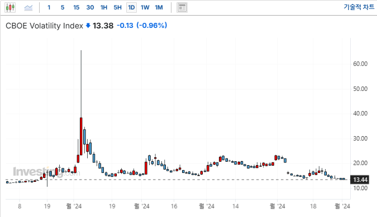Open the 기술적 차트 link

pos(359,7)
